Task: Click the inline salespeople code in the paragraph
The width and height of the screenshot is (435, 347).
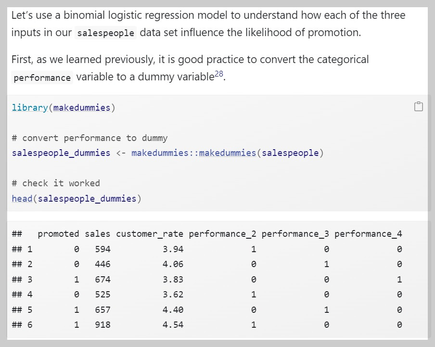Action: click(x=106, y=33)
